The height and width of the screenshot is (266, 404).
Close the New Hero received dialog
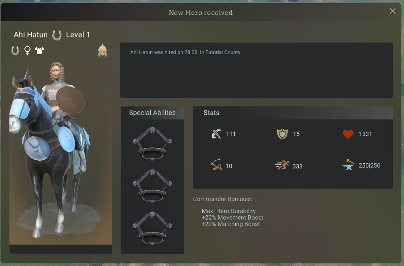point(392,11)
